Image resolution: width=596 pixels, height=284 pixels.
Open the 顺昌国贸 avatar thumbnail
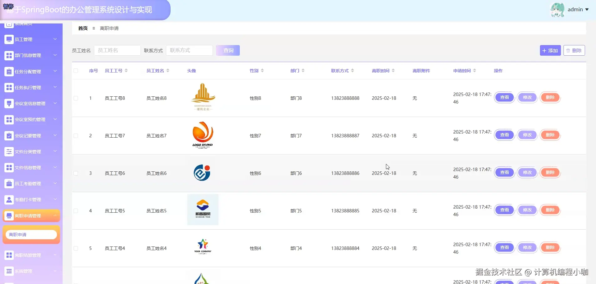click(203, 210)
